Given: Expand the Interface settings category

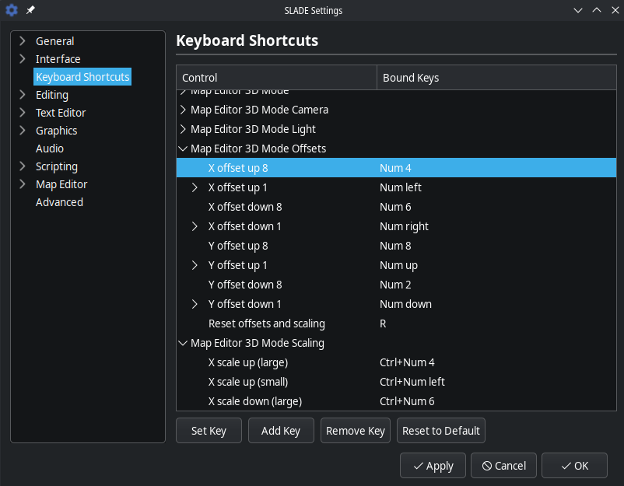Looking at the screenshot, I should click(x=23, y=59).
